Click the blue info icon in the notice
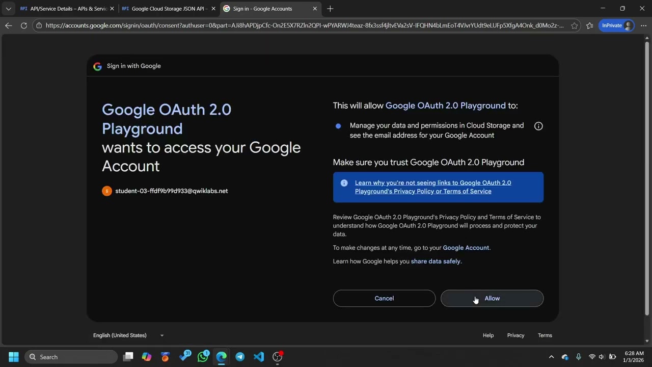This screenshot has width=652, height=367. (344, 183)
